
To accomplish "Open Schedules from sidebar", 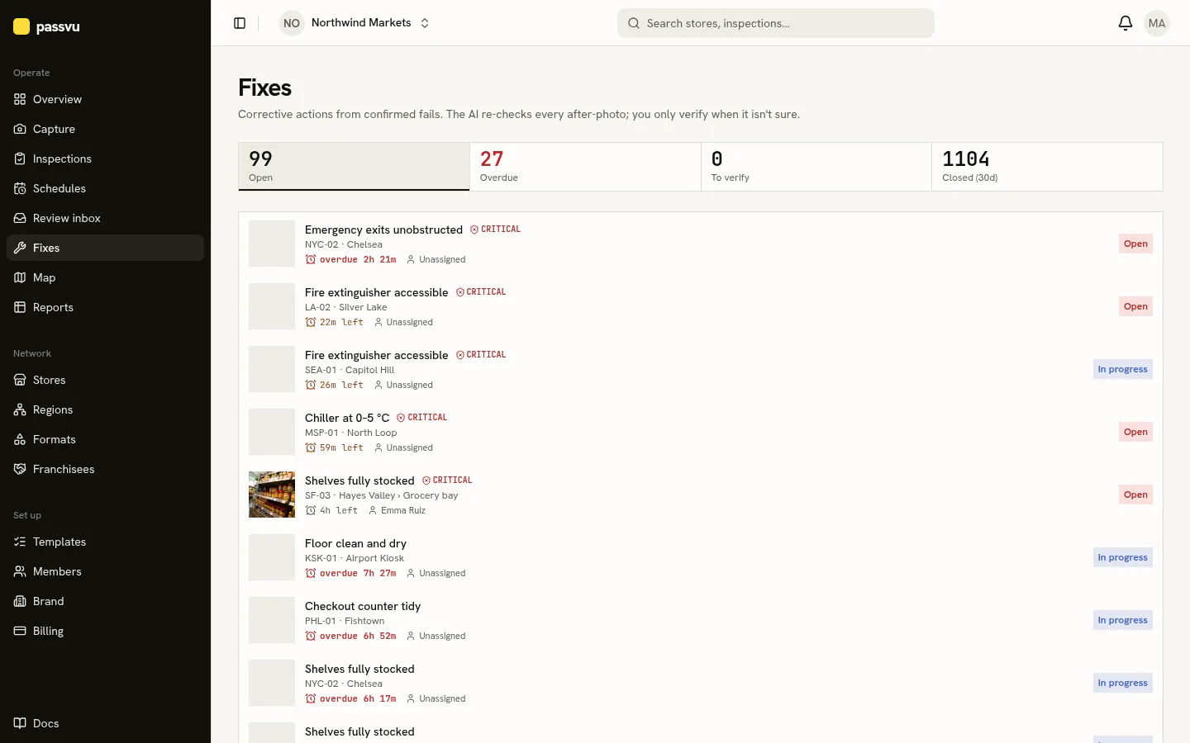I will point(105,188).
